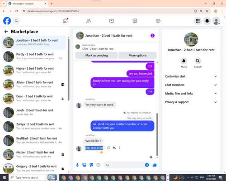Viewport: 226px width, 181px height.
Task: React to the phone number message
Action: point(108,148)
